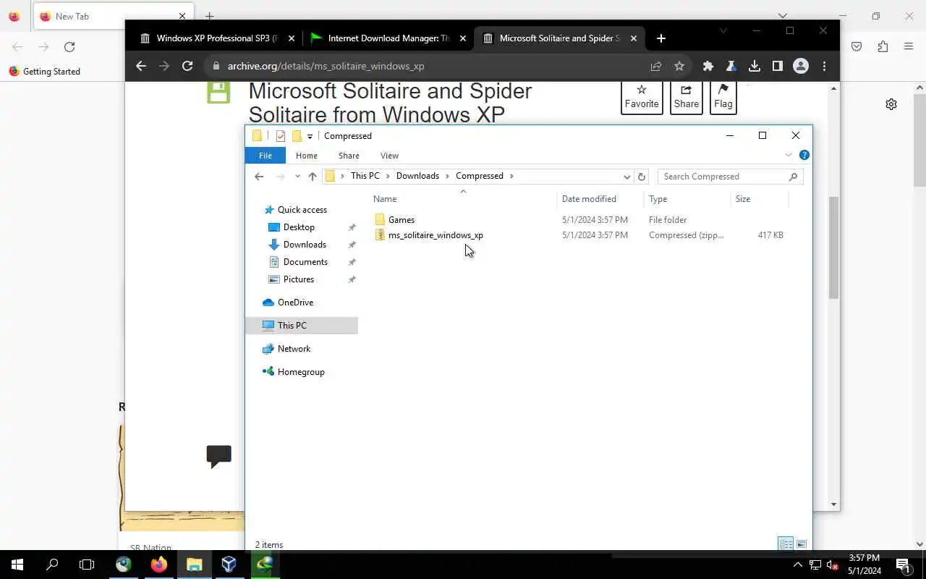Open Windows Start menu
The width and height of the screenshot is (926, 579).
pos(17,565)
